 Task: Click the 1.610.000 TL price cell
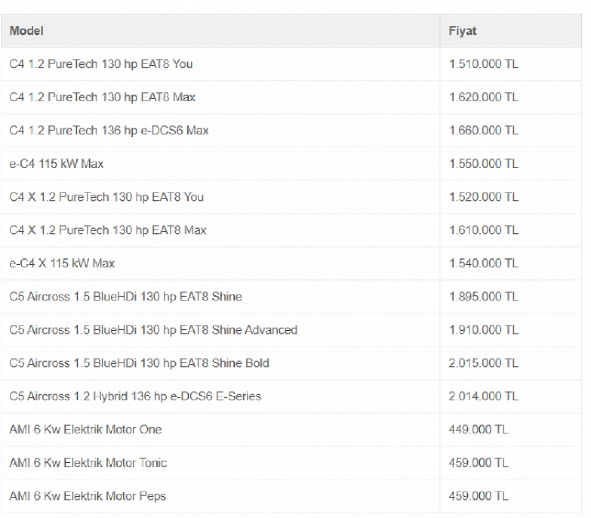point(483,230)
